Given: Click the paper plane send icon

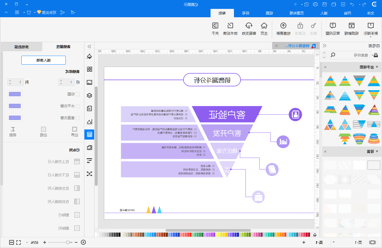Looking at the screenshot, I should tap(73, 12).
